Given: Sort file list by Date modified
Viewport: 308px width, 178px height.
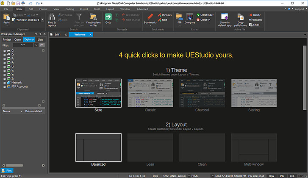Looking at the screenshot, I should (33, 111).
